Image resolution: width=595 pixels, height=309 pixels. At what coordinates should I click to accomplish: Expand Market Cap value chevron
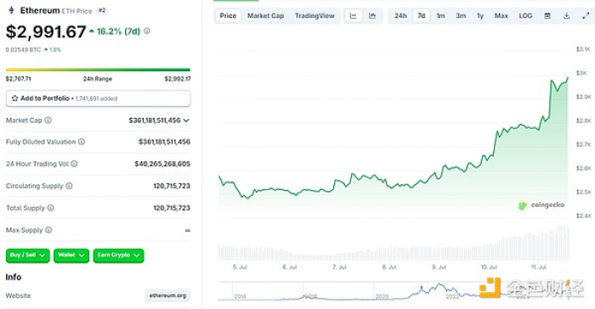point(186,121)
